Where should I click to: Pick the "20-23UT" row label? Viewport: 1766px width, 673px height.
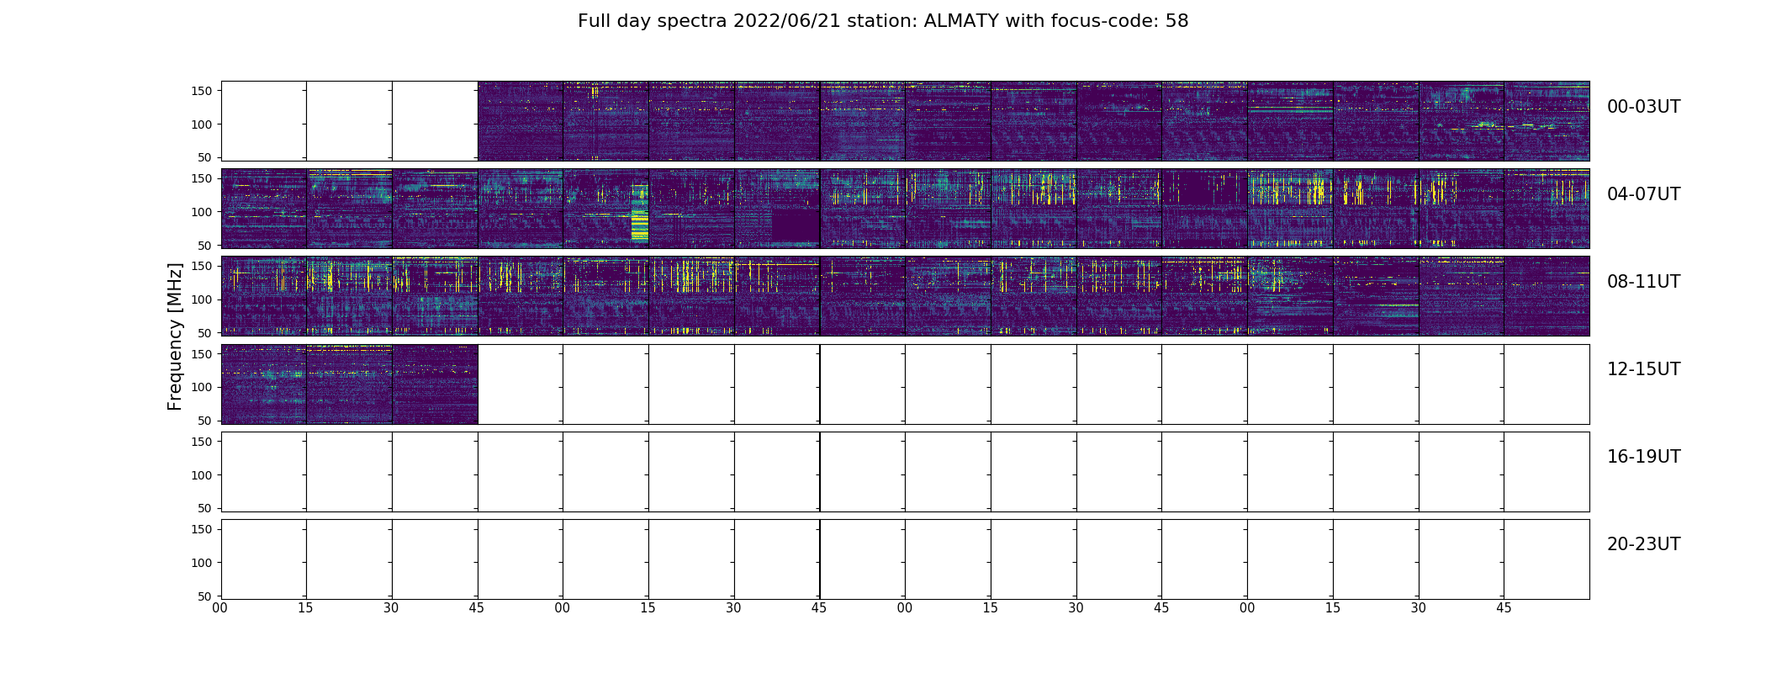click(x=1643, y=544)
